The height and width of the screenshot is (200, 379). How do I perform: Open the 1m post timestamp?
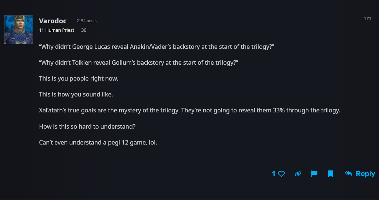point(368,18)
